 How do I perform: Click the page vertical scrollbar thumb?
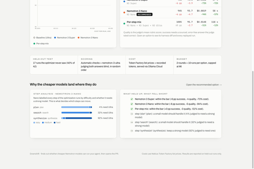coord(253,120)
